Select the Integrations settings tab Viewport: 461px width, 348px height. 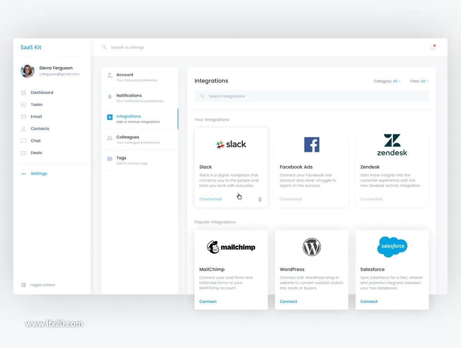140,119
